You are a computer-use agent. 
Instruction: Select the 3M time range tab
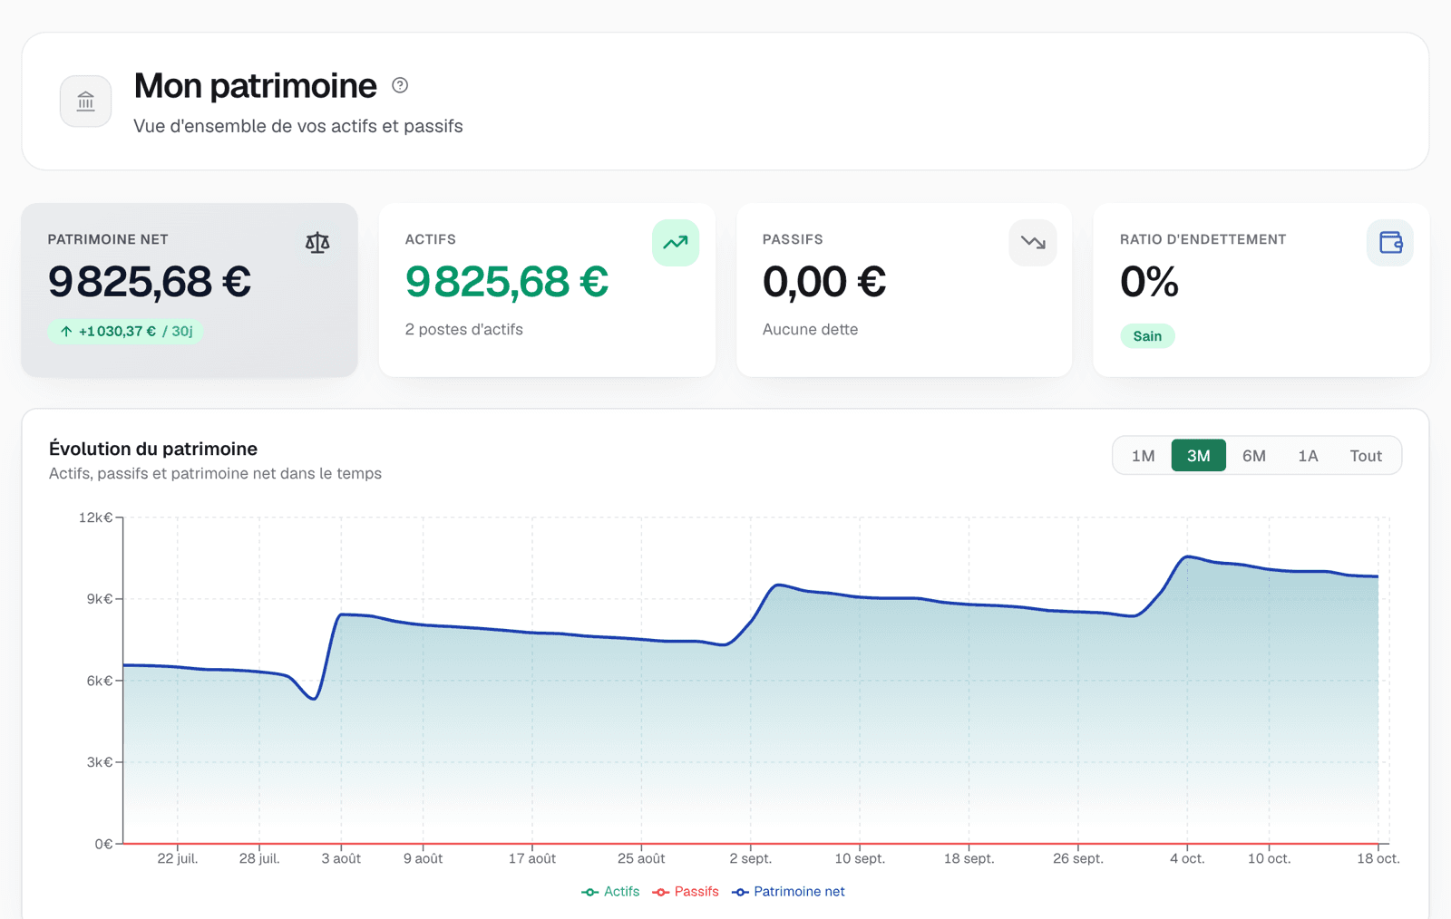1199,456
